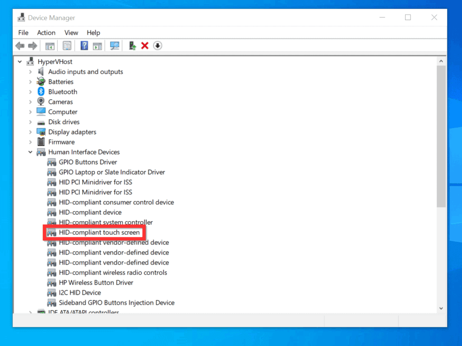Select the Computer category
The width and height of the screenshot is (462, 346).
[63, 112]
